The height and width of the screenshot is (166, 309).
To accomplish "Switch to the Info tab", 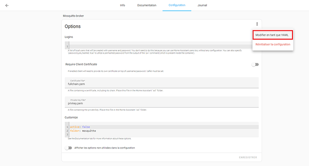I will (x=122, y=5).
